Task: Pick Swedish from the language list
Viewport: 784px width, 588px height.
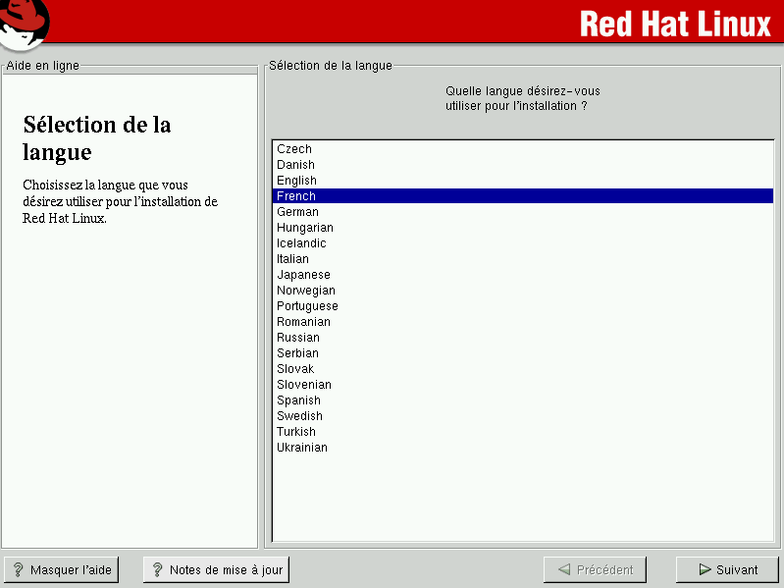Action: [x=299, y=416]
